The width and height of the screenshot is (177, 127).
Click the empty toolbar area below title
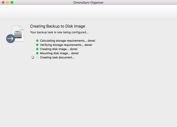point(88,12)
